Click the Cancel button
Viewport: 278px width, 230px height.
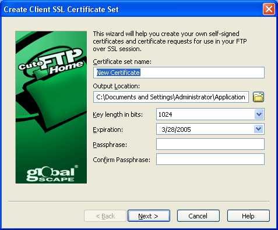(198, 216)
